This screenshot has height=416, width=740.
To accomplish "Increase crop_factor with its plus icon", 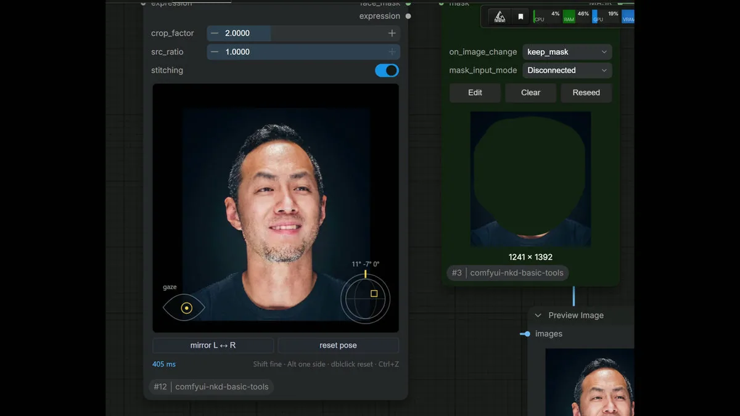I will pos(392,33).
